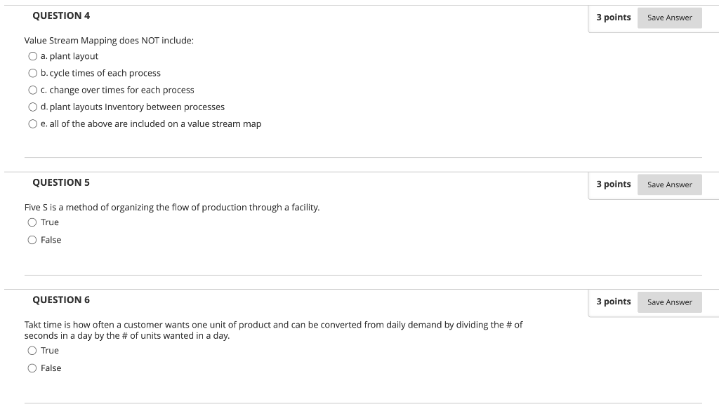Pick option d. plant layouts Inventory between processes
The width and height of the screenshot is (719, 404).
click(32, 107)
